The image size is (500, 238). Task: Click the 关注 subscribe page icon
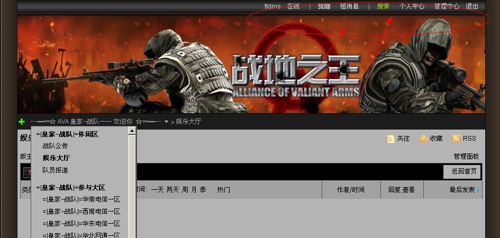[390, 139]
